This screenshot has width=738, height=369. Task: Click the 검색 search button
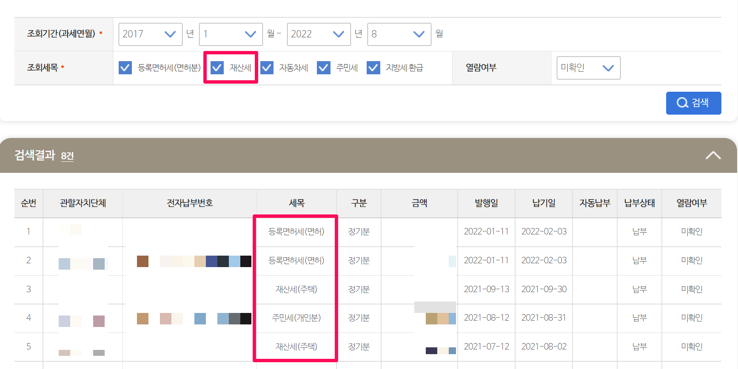tap(693, 103)
